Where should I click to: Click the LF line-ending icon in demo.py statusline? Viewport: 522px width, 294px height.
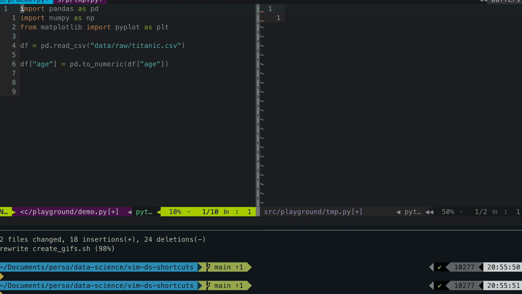click(x=189, y=212)
